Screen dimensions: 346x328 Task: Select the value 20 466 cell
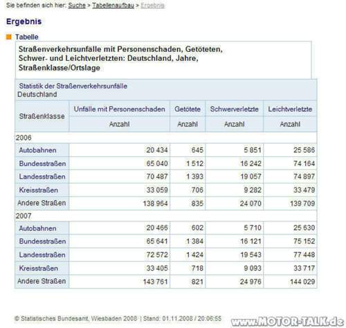(x=119, y=228)
